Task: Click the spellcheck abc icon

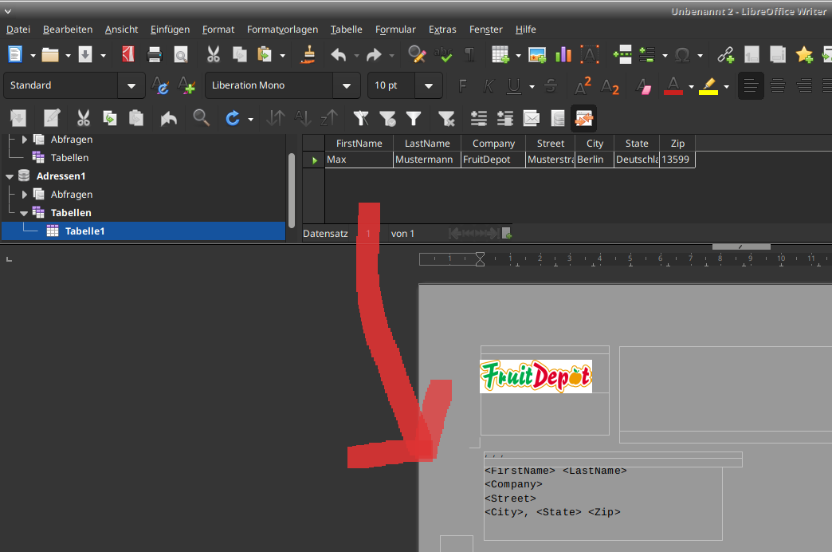Action: point(443,54)
